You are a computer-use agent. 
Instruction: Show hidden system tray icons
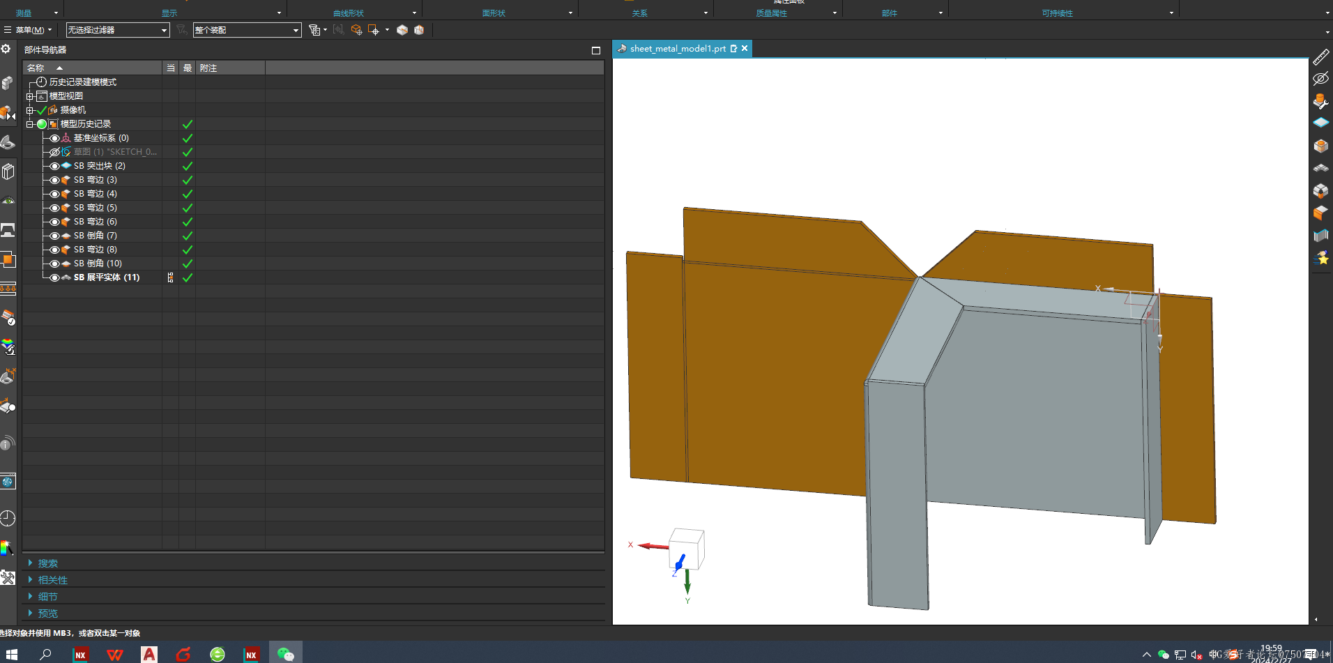tap(1146, 655)
